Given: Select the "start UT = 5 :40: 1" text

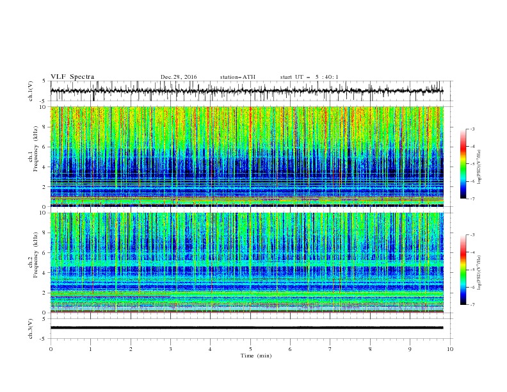Looking at the screenshot, I should [x=309, y=77].
